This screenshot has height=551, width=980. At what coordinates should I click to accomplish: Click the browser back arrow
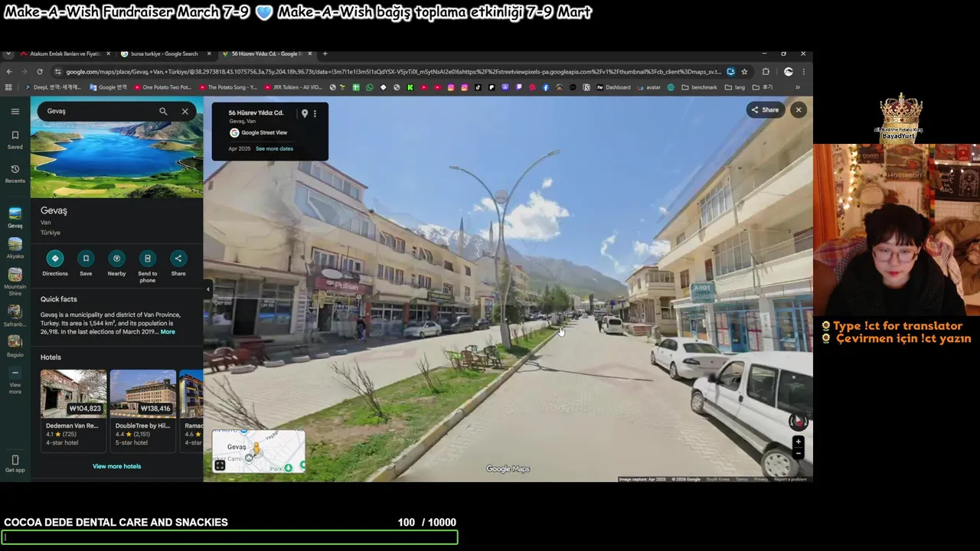(8, 72)
